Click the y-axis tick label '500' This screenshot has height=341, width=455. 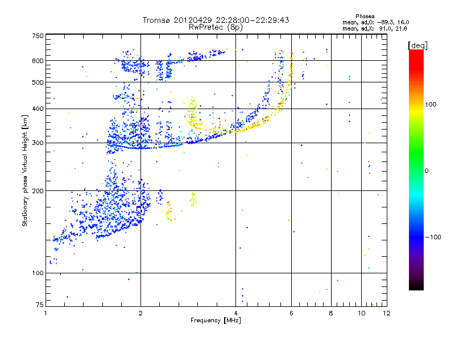tap(38, 82)
